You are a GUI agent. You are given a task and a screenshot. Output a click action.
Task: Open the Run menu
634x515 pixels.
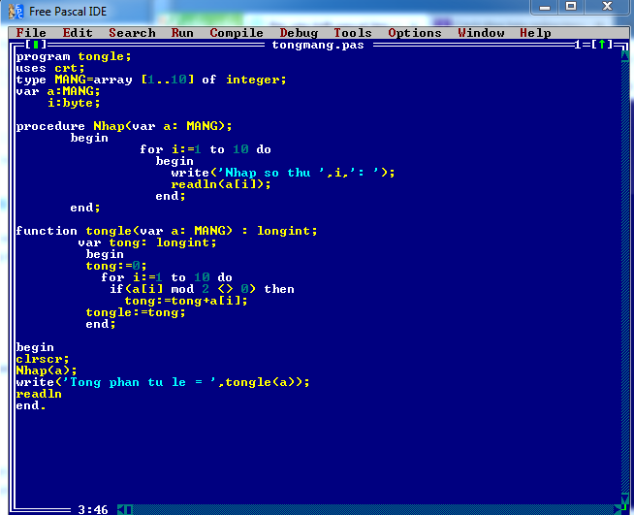[182, 33]
